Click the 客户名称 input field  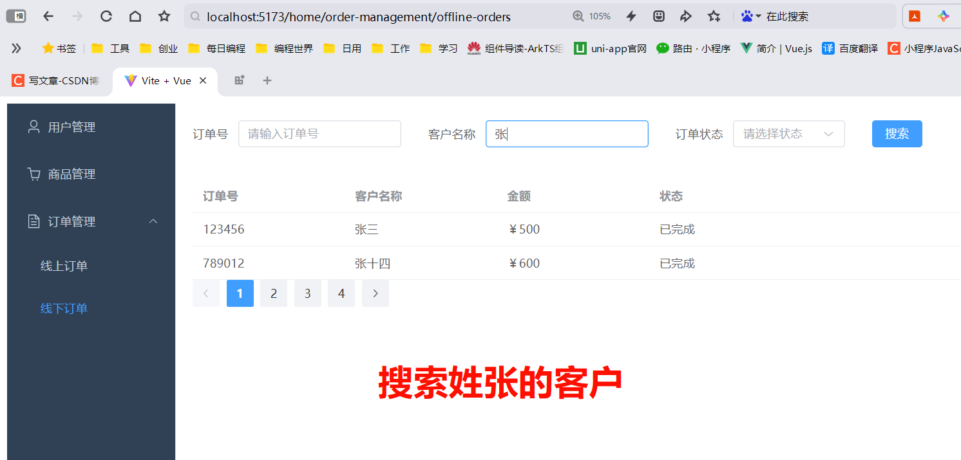pos(567,134)
